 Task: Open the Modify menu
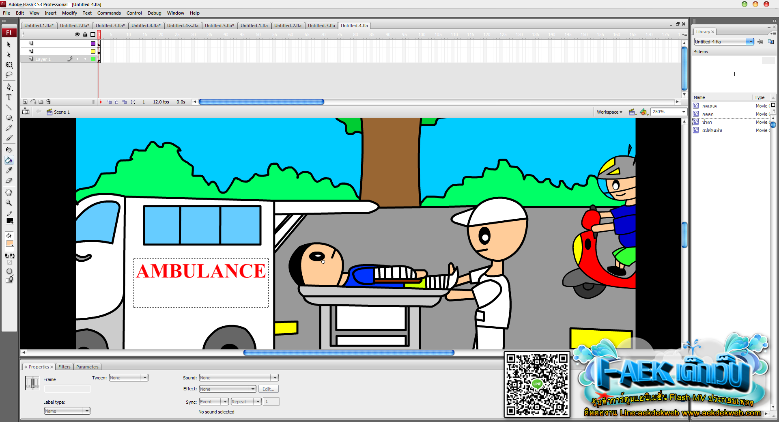coord(69,13)
